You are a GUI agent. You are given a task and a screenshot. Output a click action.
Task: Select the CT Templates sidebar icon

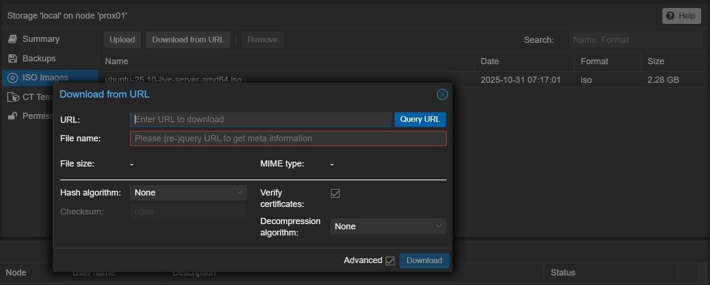point(13,97)
